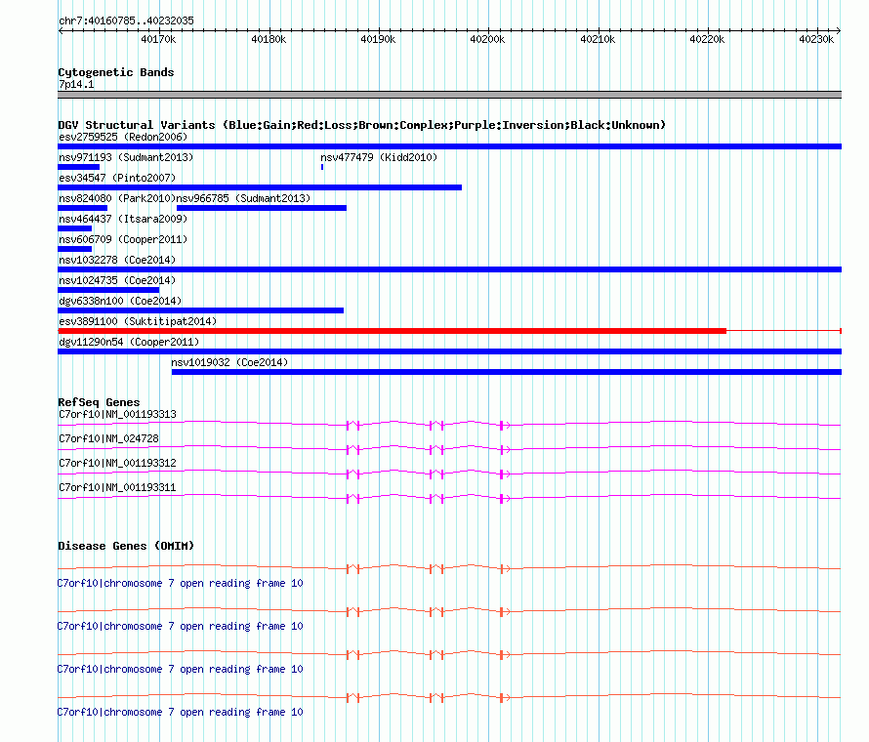869x742 pixels.
Task: Open third C7orf10 OMIM disease gene link
Action: tap(180, 669)
